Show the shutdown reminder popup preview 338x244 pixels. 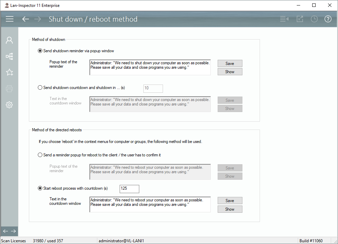coord(230,72)
